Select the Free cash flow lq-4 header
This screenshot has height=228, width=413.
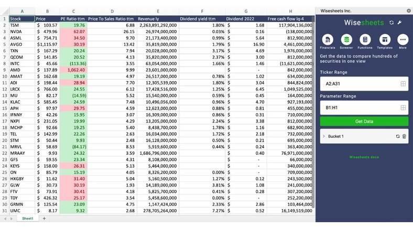289,19
